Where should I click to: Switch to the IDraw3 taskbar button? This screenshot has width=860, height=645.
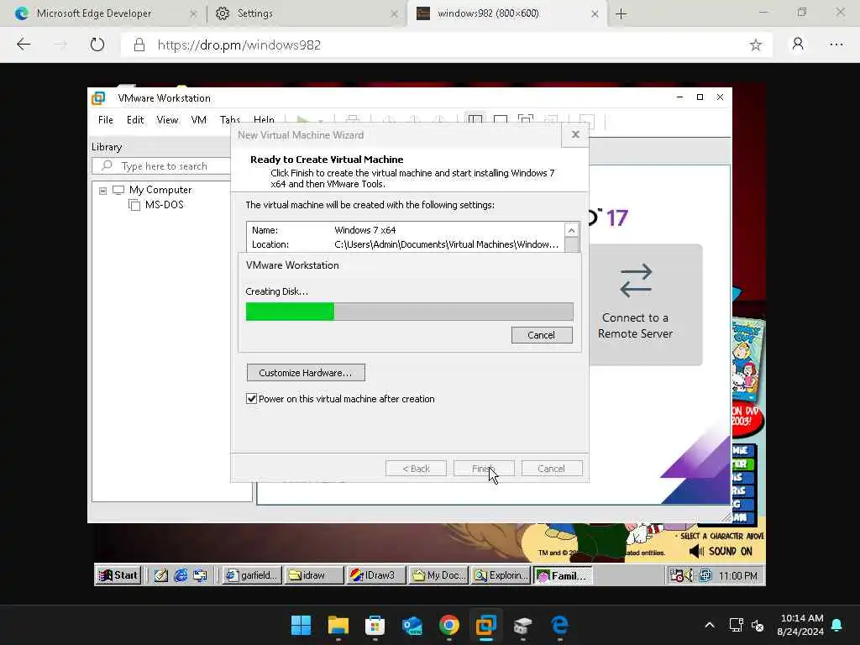[375, 575]
